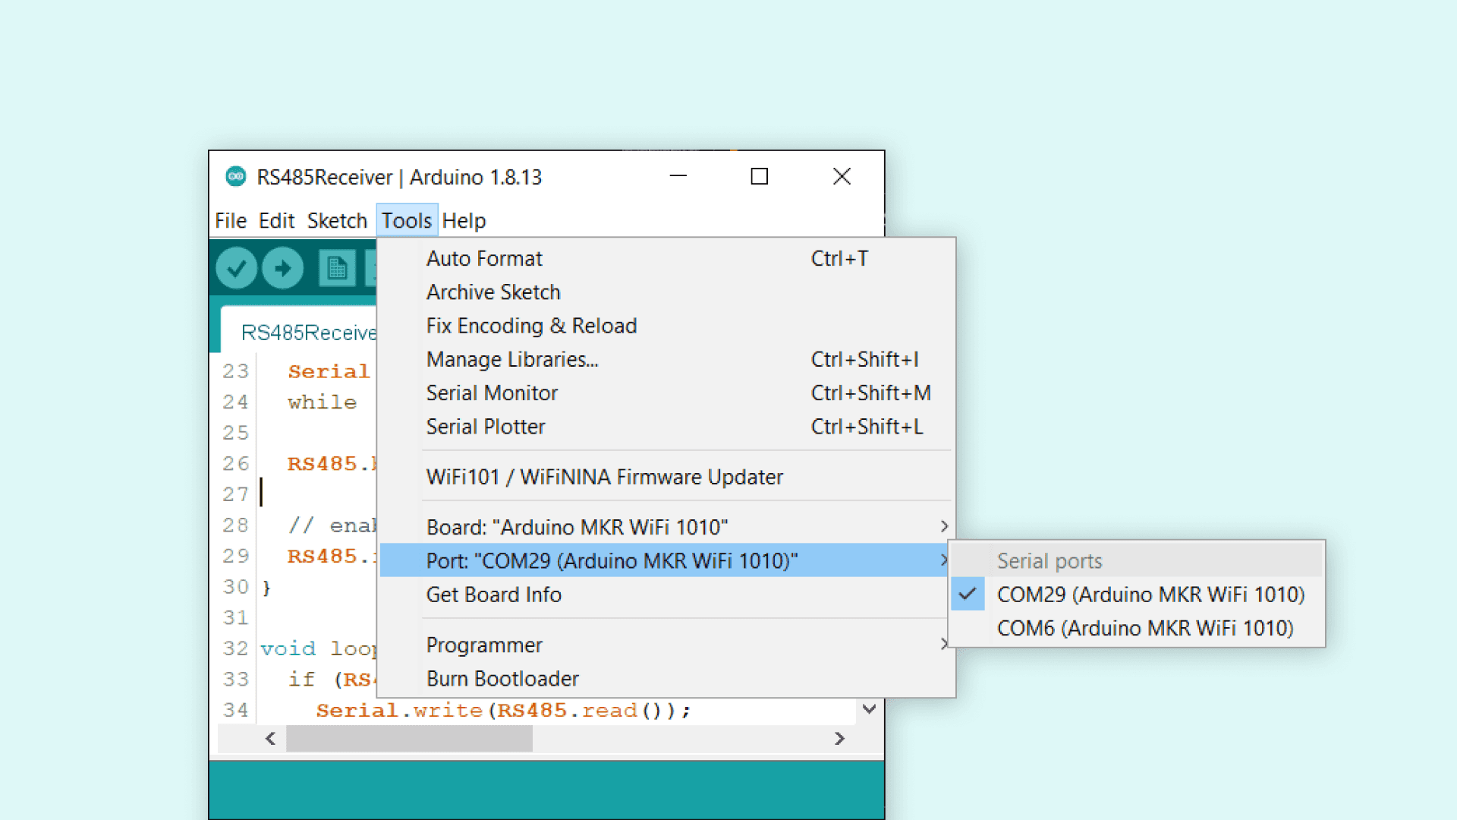Click the right arrow on horizontal scrollbar
The image size is (1457, 820).
[x=839, y=738]
